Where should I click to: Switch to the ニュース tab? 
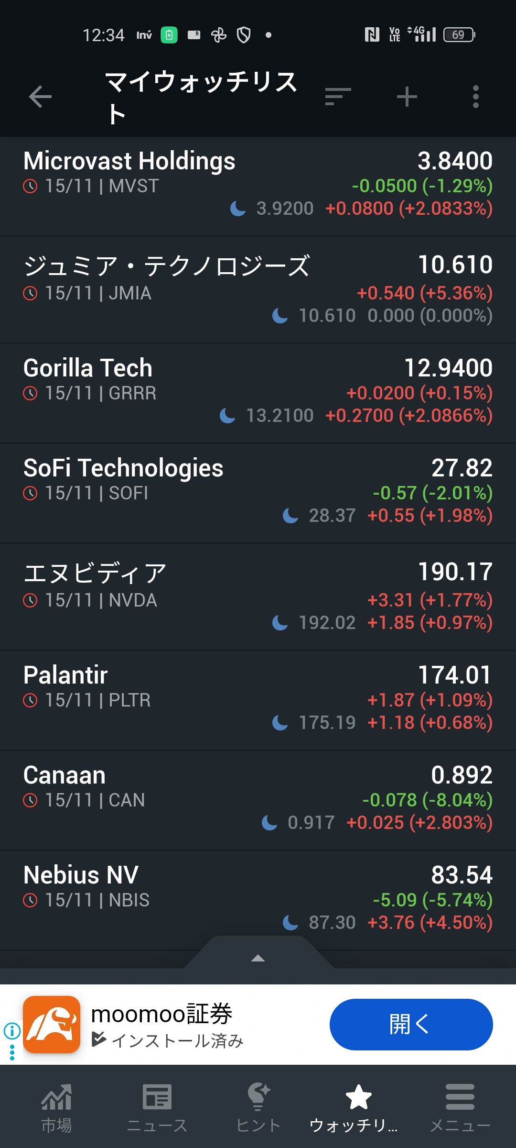pos(157,1105)
